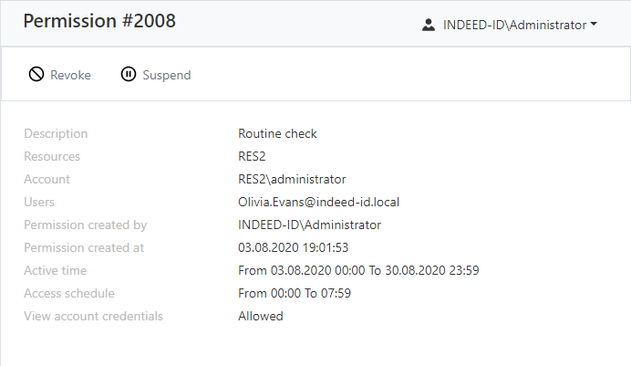
Task: Click the user profile silhouette icon
Action: click(x=429, y=26)
